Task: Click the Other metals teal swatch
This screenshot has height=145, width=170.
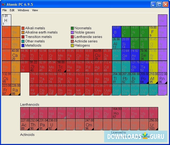Action: point(23,41)
